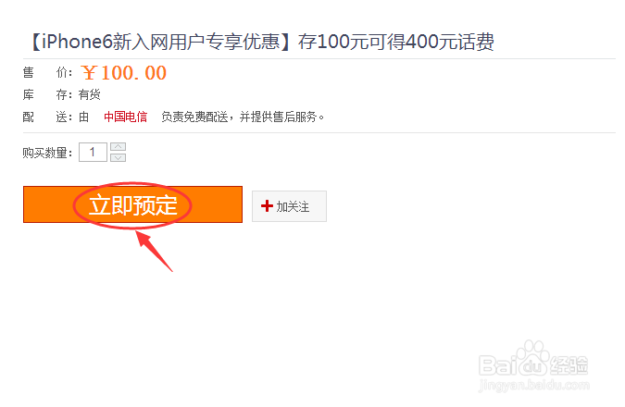Click the iPhone6 product title text
The image size is (625, 407).
pyautogui.click(x=263, y=42)
